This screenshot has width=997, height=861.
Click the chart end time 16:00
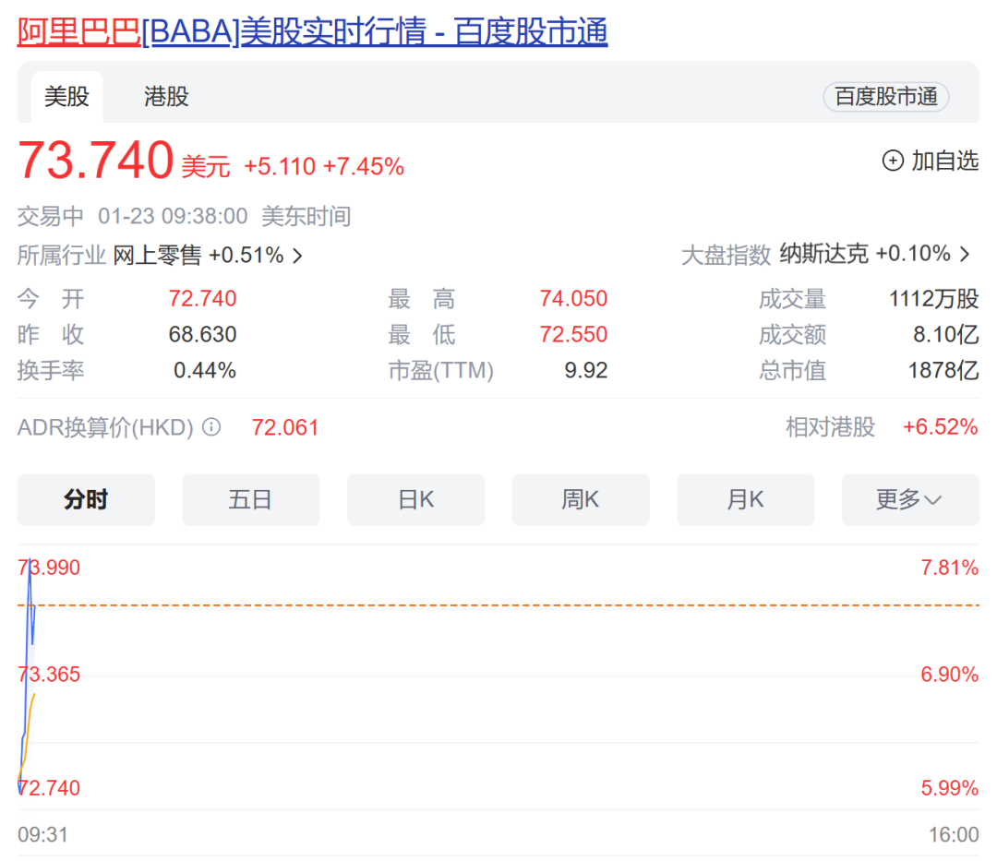pyautogui.click(x=954, y=834)
